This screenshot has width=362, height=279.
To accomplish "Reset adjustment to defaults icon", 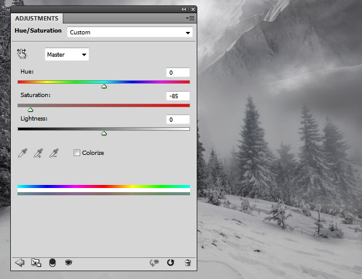I will pos(171,262).
